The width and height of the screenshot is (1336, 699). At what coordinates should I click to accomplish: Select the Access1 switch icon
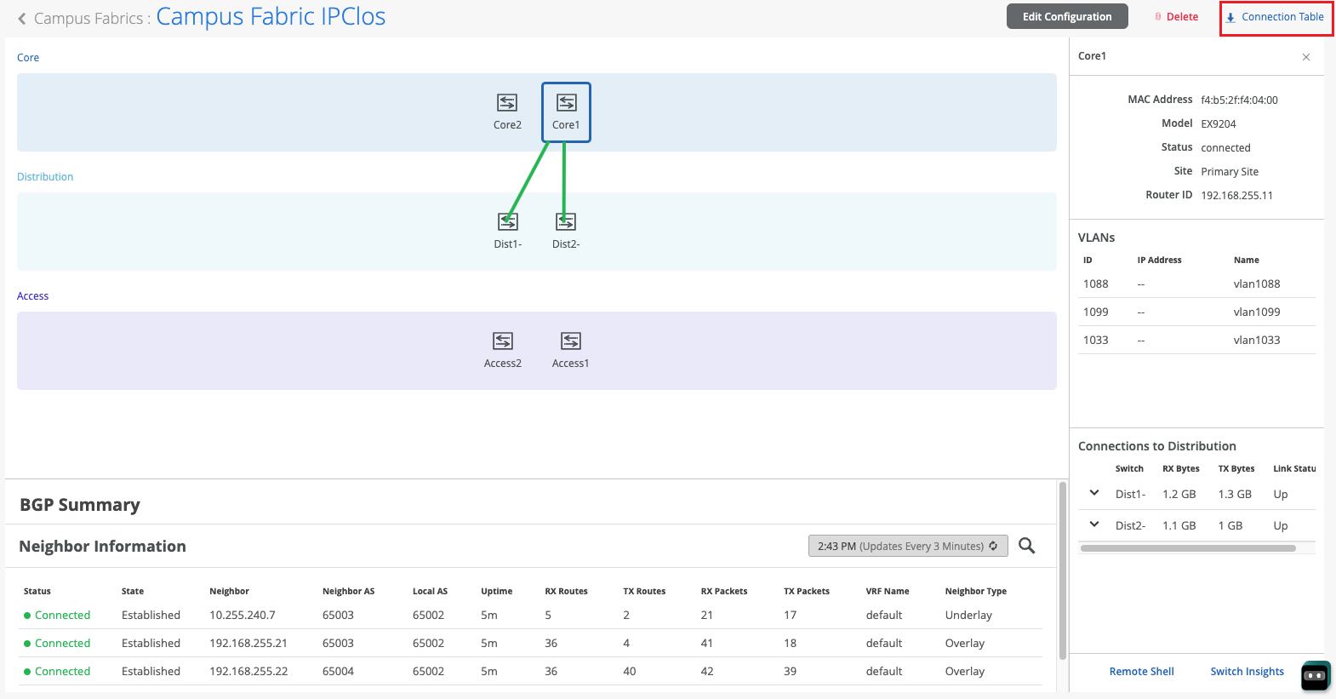571,341
